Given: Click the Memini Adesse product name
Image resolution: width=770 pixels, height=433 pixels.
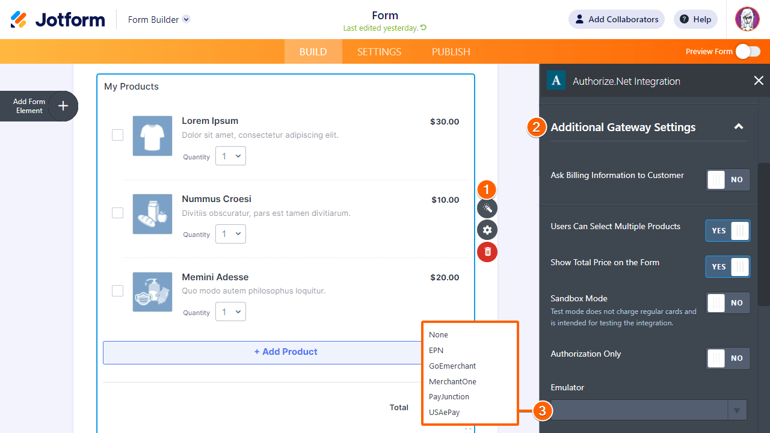Looking at the screenshot, I should 215,277.
